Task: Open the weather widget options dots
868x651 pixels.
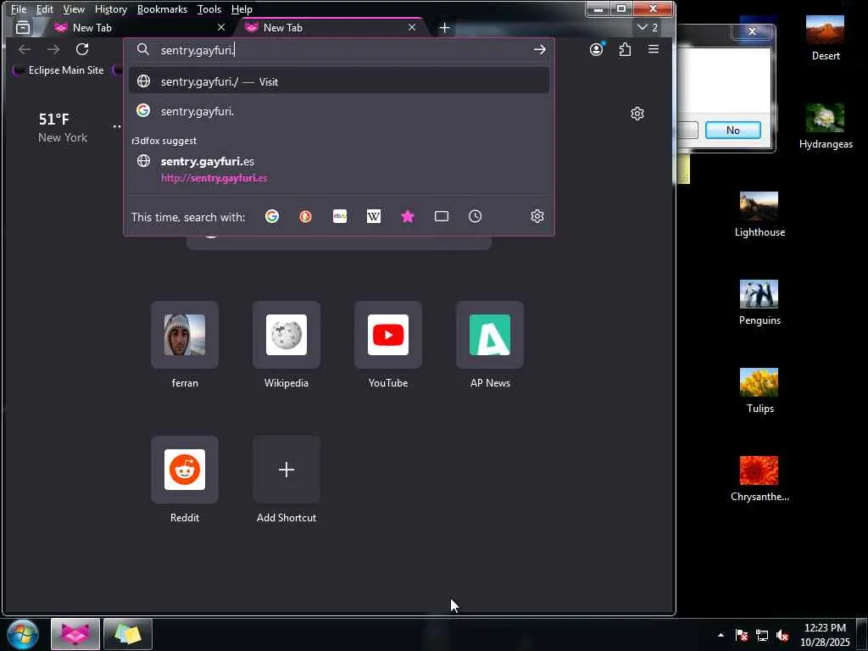Action: point(117,127)
